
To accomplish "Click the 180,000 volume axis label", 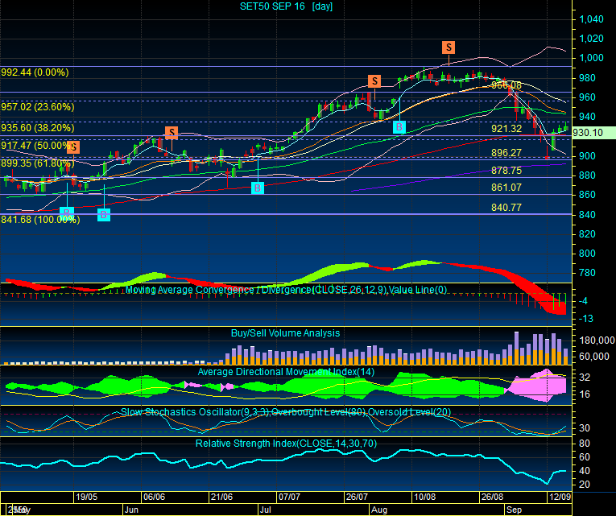I will click(x=597, y=340).
